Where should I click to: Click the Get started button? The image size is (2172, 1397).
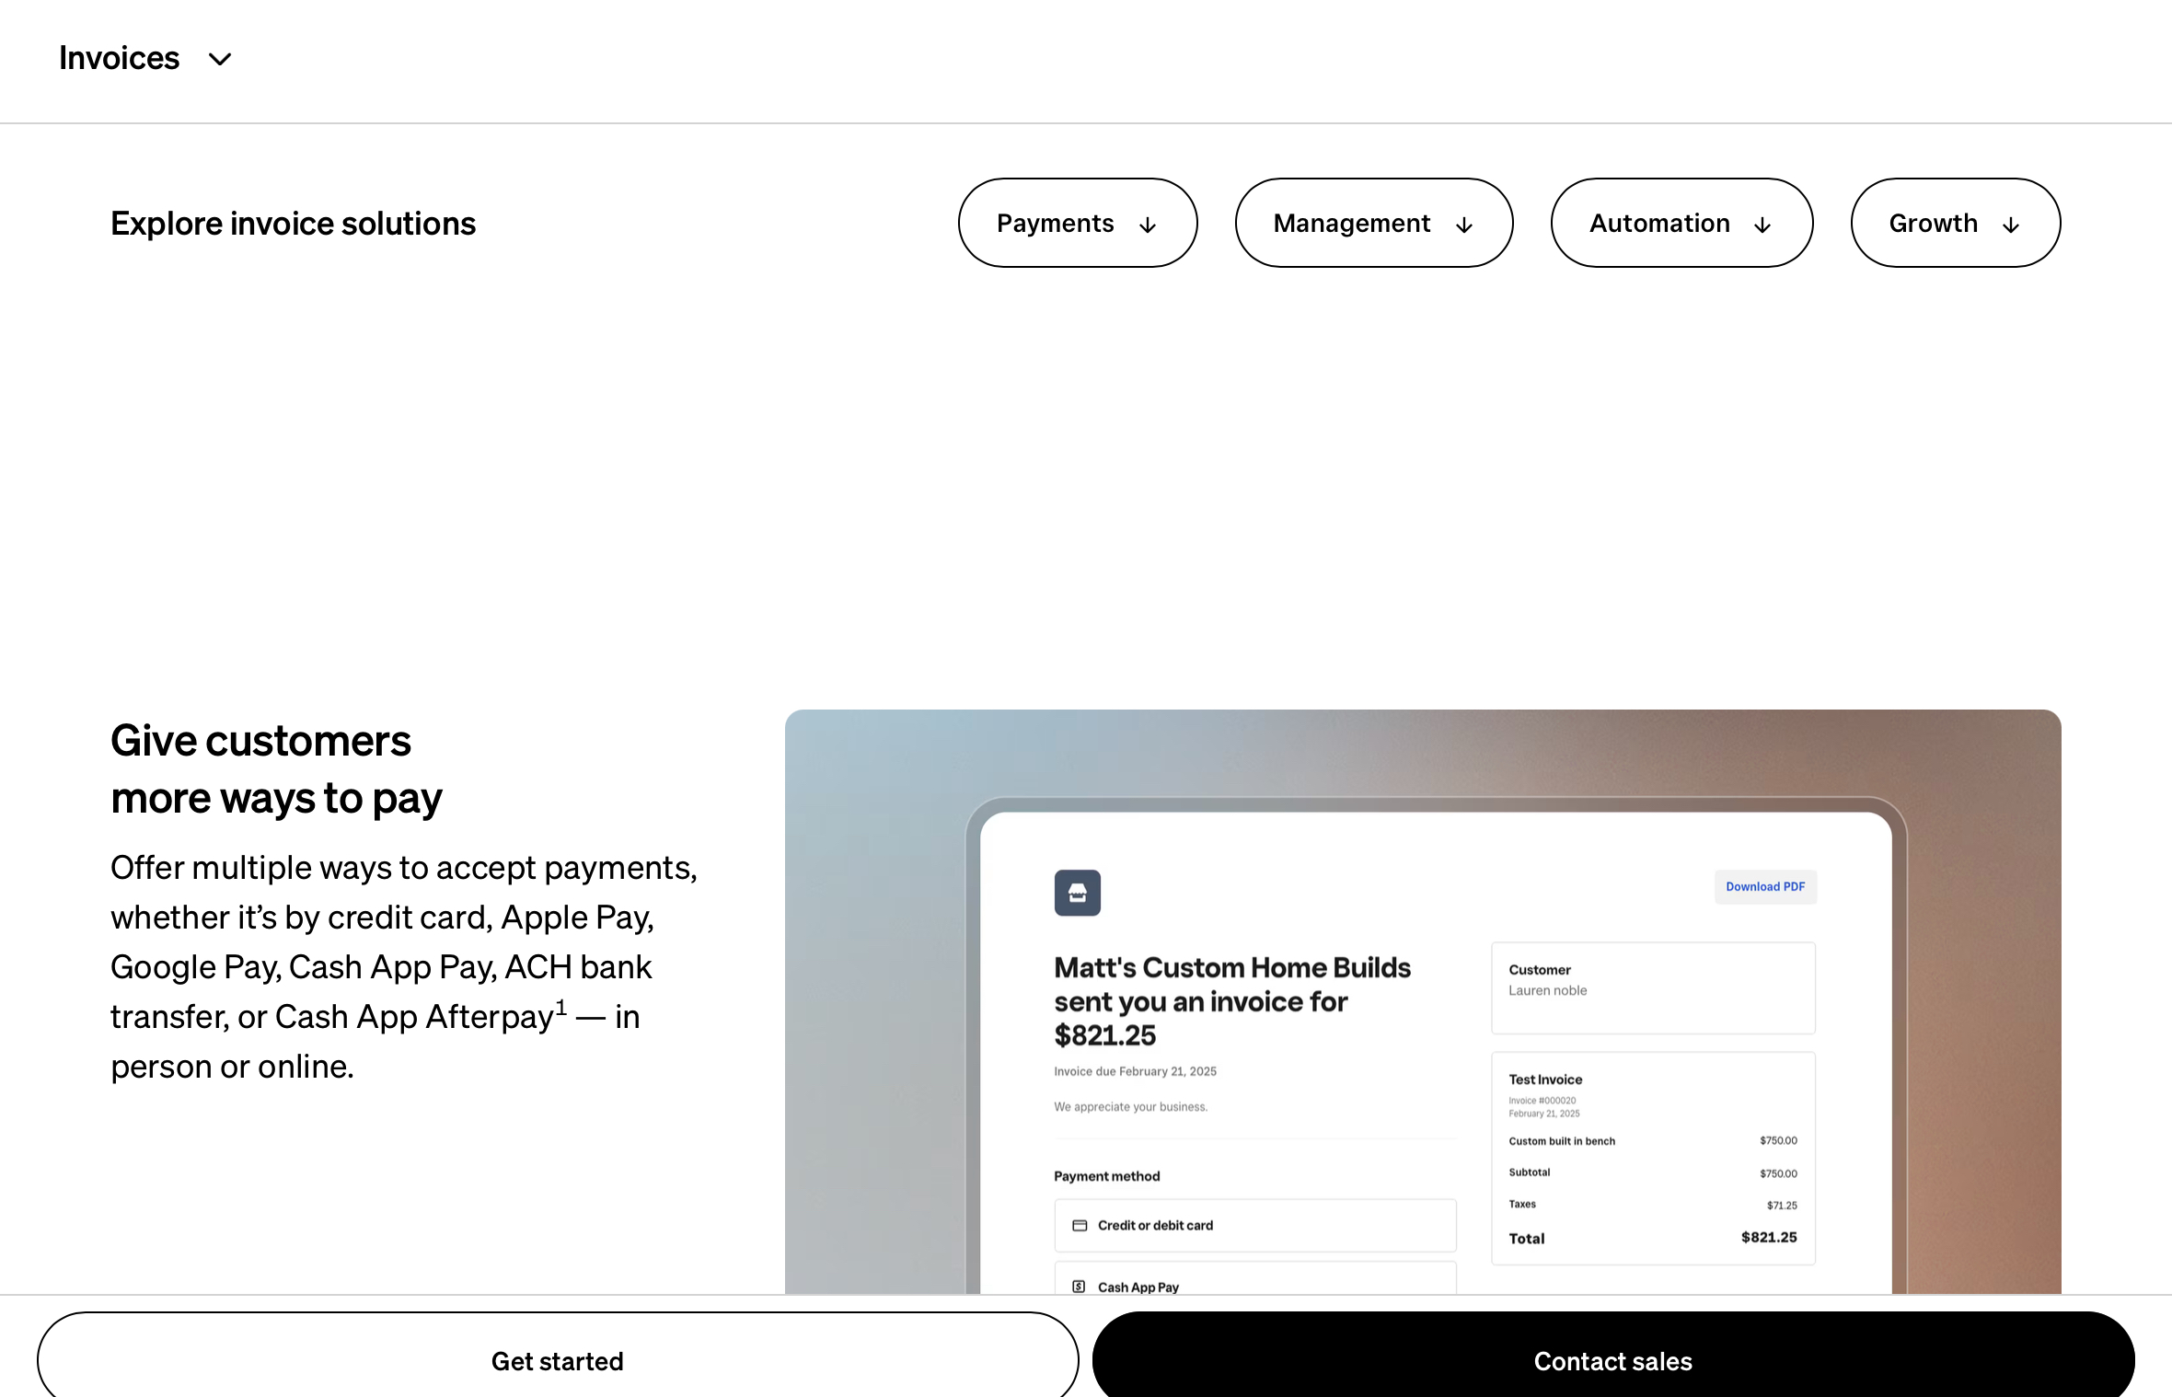557,1360
